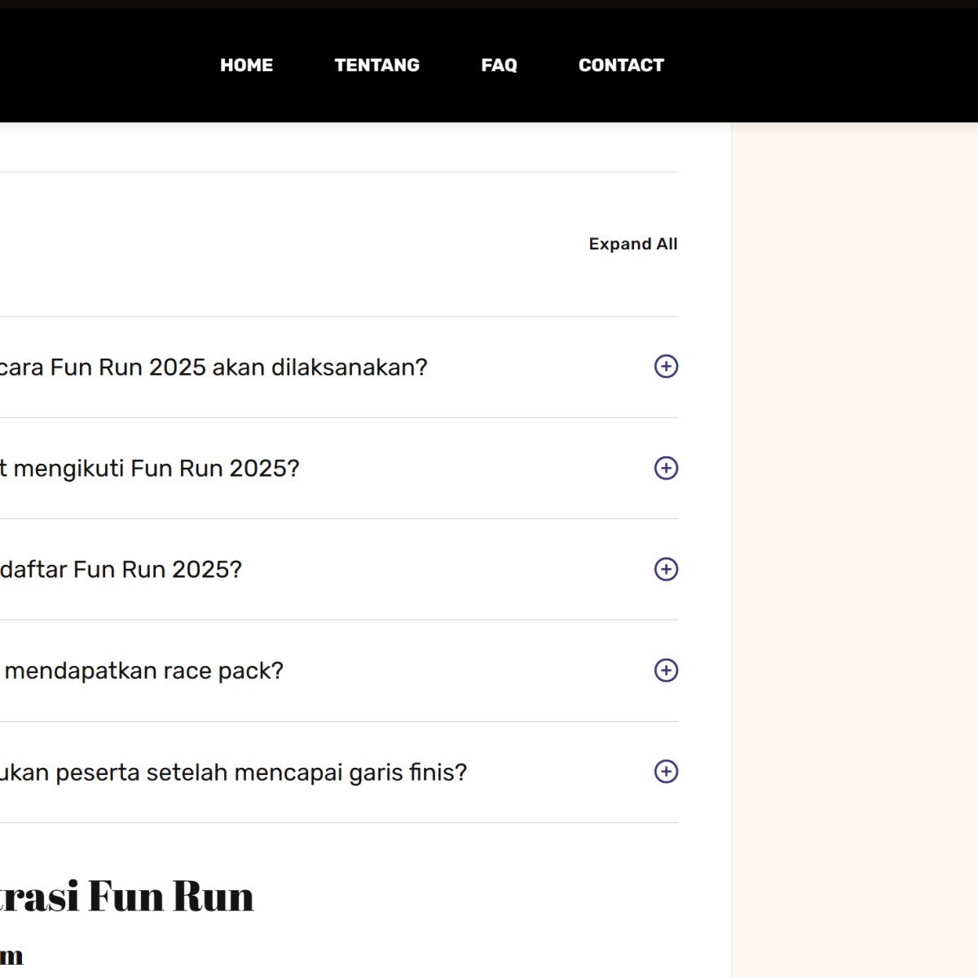Screen dimensions: 978x978
Task: Open the HOME navigation item
Action: pos(246,65)
